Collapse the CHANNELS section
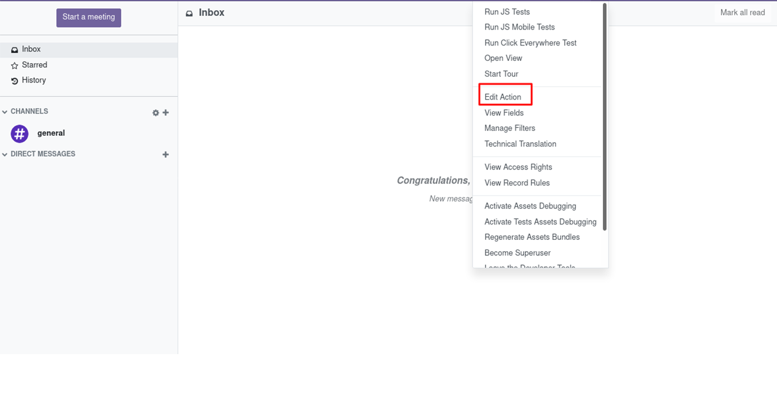The image size is (777, 411). [x=5, y=112]
